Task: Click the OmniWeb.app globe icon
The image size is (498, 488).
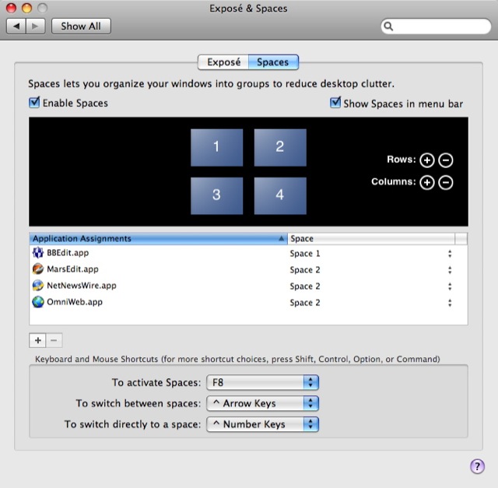Action: 38,302
